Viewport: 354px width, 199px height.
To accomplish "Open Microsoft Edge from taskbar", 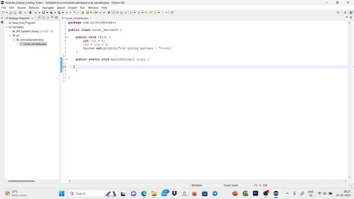I will 144,193.
